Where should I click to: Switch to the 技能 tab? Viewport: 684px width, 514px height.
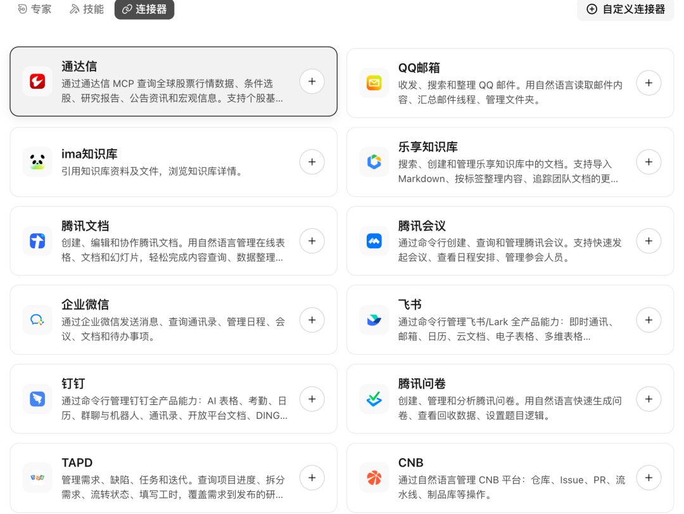click(87, 9)
